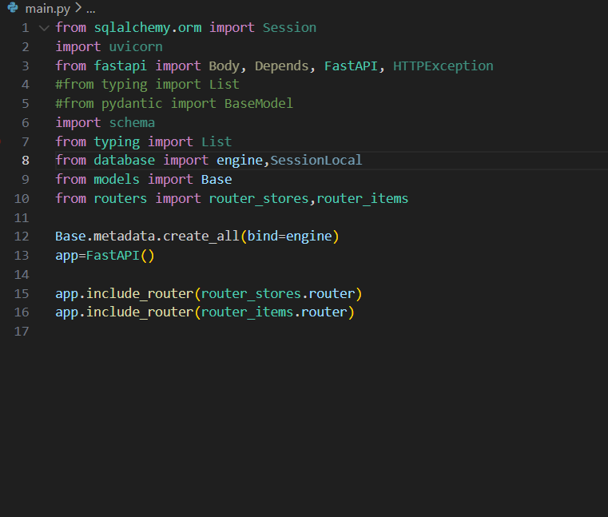608x517 pixels.
Task: Click the breadcrumb ellipsis after main.py
Action: point(91,10)
